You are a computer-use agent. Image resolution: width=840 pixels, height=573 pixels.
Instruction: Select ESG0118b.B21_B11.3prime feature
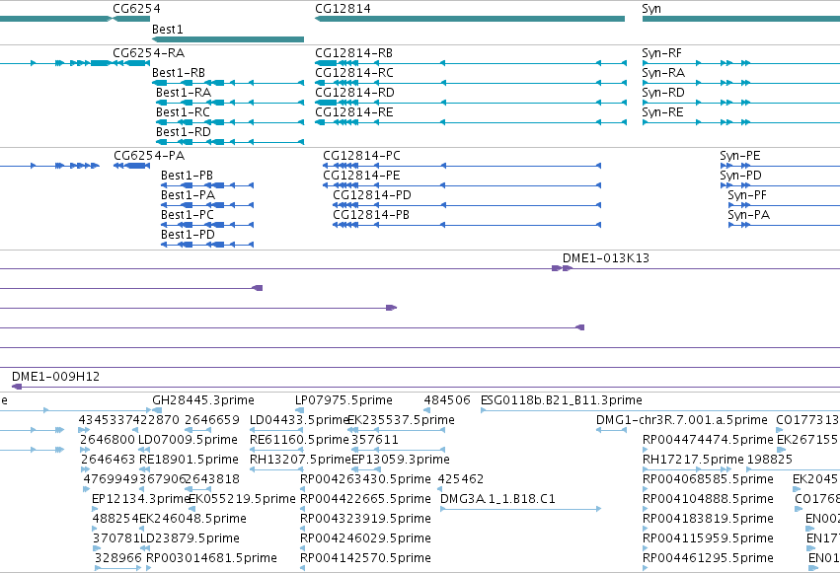coord(562,400)
